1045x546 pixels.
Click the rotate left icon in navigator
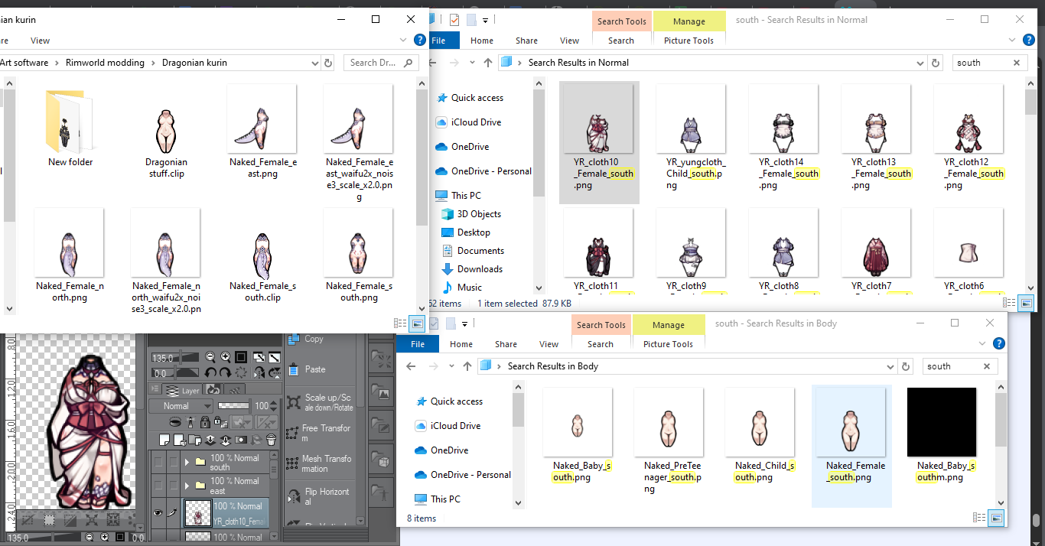coord(210,372)
